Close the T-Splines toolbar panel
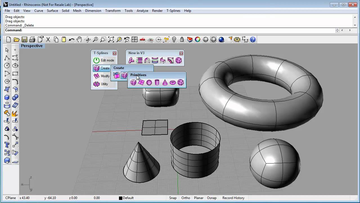Screen dimensions: 360x203 114,53
